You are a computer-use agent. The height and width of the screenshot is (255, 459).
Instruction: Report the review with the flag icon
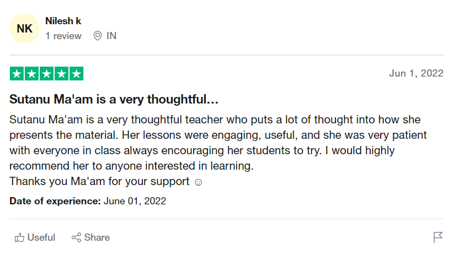click(x=438, y=237)
